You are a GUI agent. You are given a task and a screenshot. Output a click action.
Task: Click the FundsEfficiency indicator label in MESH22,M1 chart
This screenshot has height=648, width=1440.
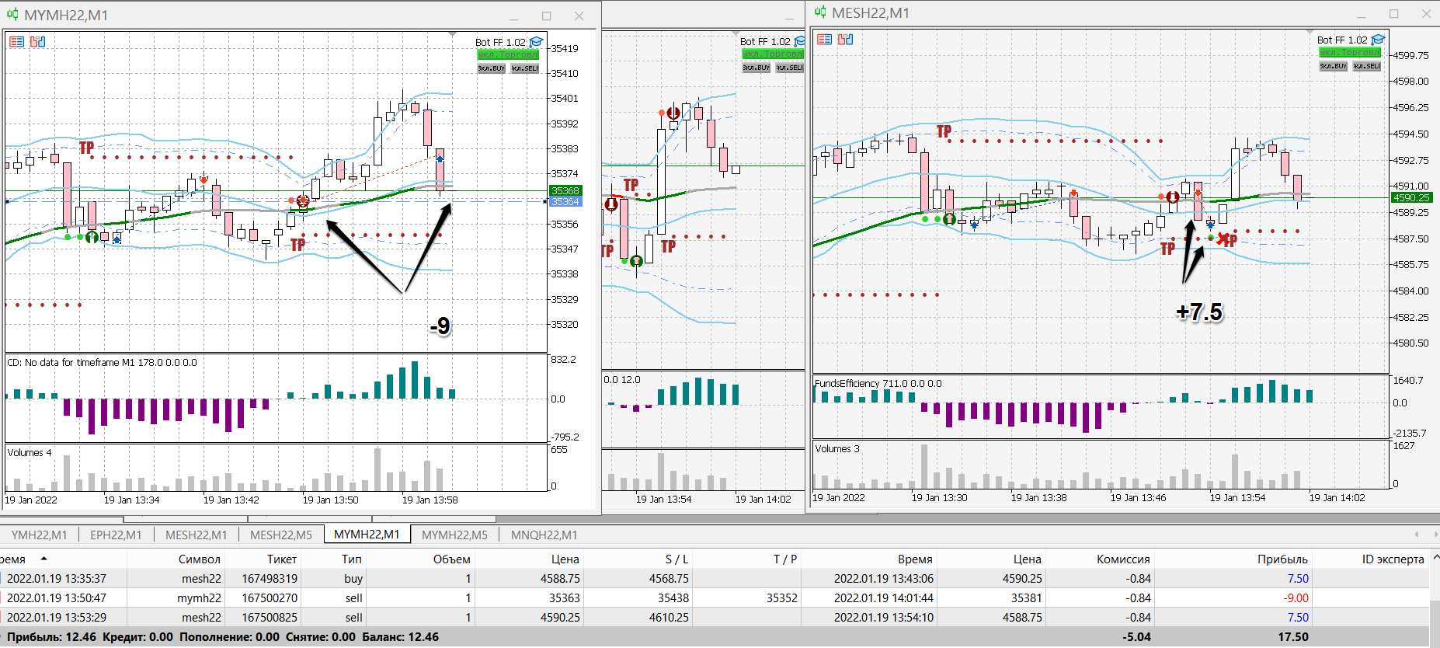(x=878, y=383)
